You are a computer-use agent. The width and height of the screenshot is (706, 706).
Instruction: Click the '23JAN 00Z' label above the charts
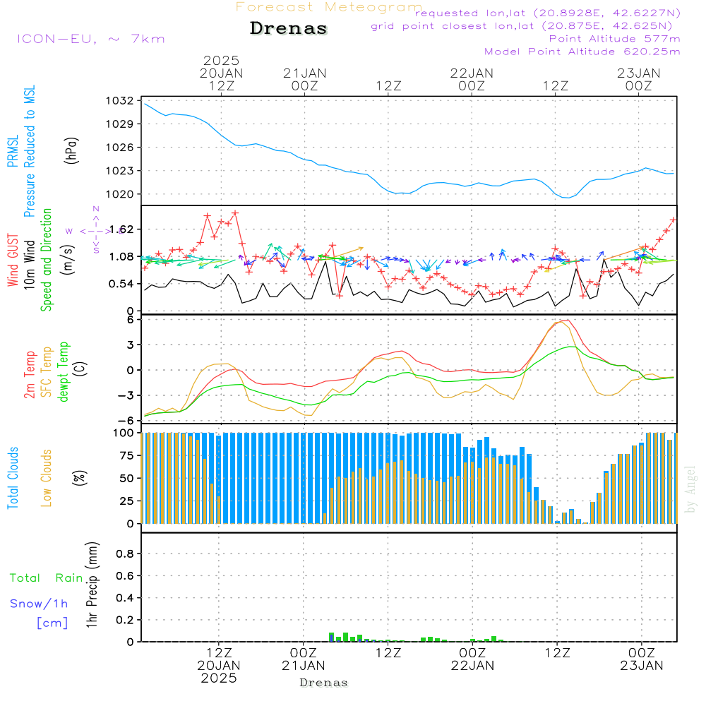coord(639,79)
